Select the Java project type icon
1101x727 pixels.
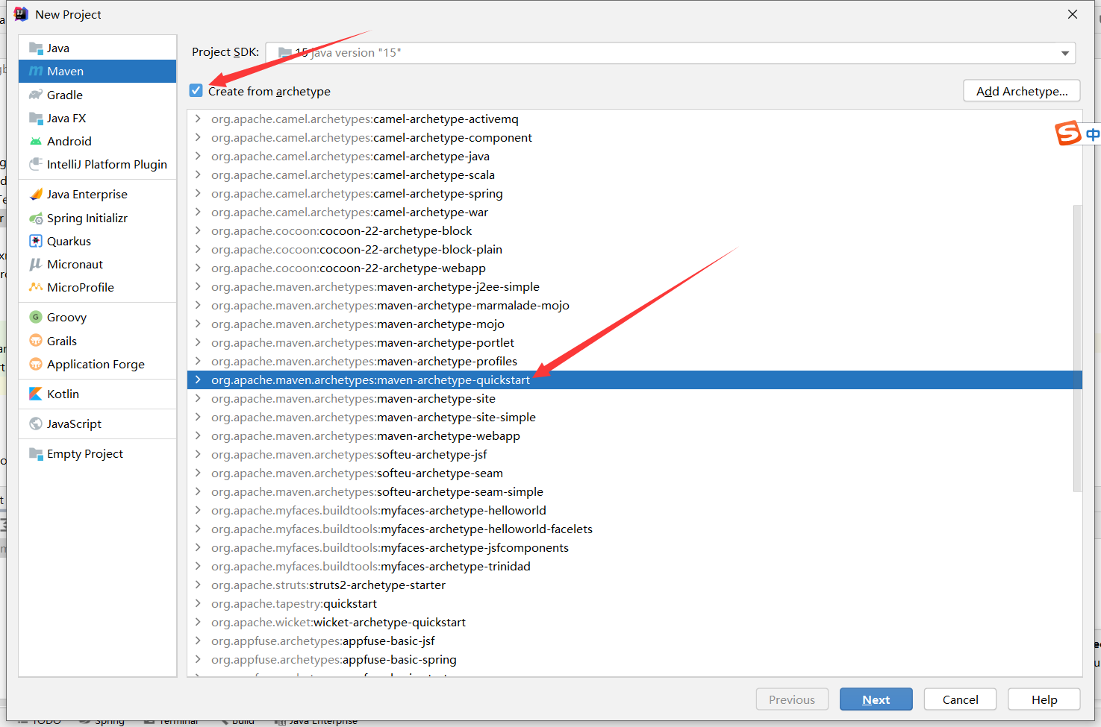point(36,48)
